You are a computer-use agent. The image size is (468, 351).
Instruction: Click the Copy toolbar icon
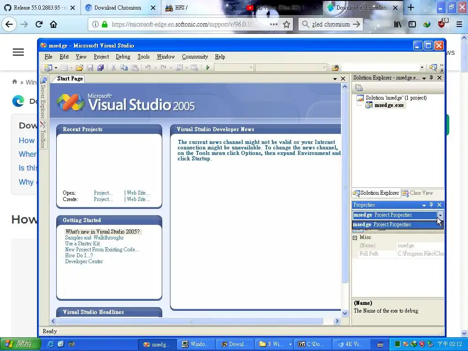click(x=124, y=68)
